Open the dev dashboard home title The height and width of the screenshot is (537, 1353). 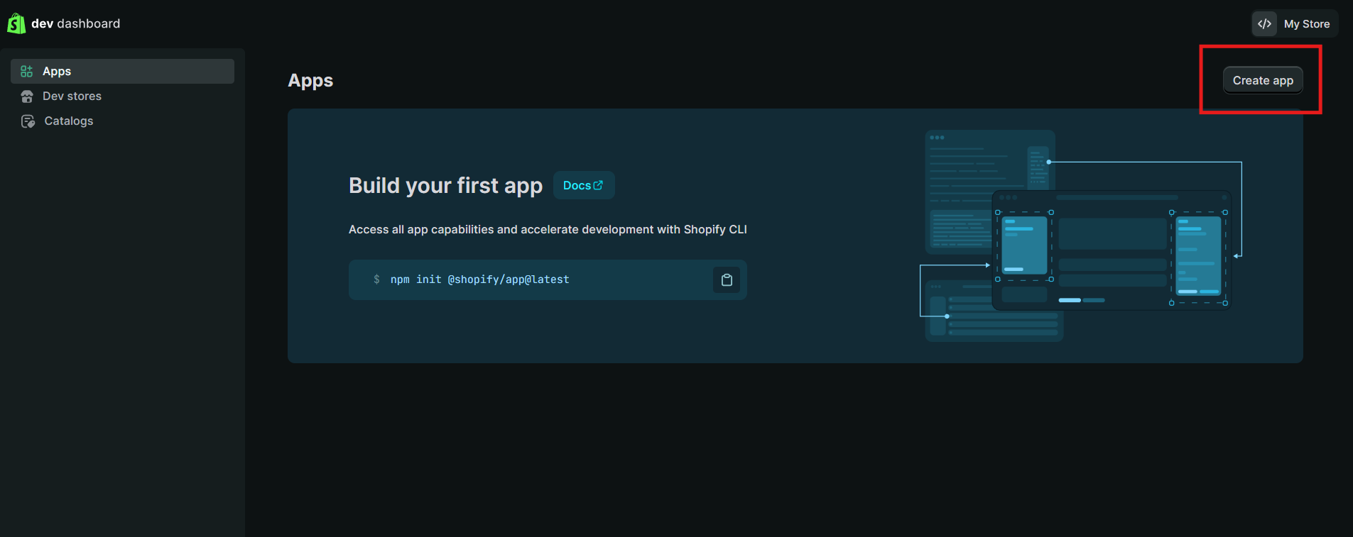pos(75,23)
